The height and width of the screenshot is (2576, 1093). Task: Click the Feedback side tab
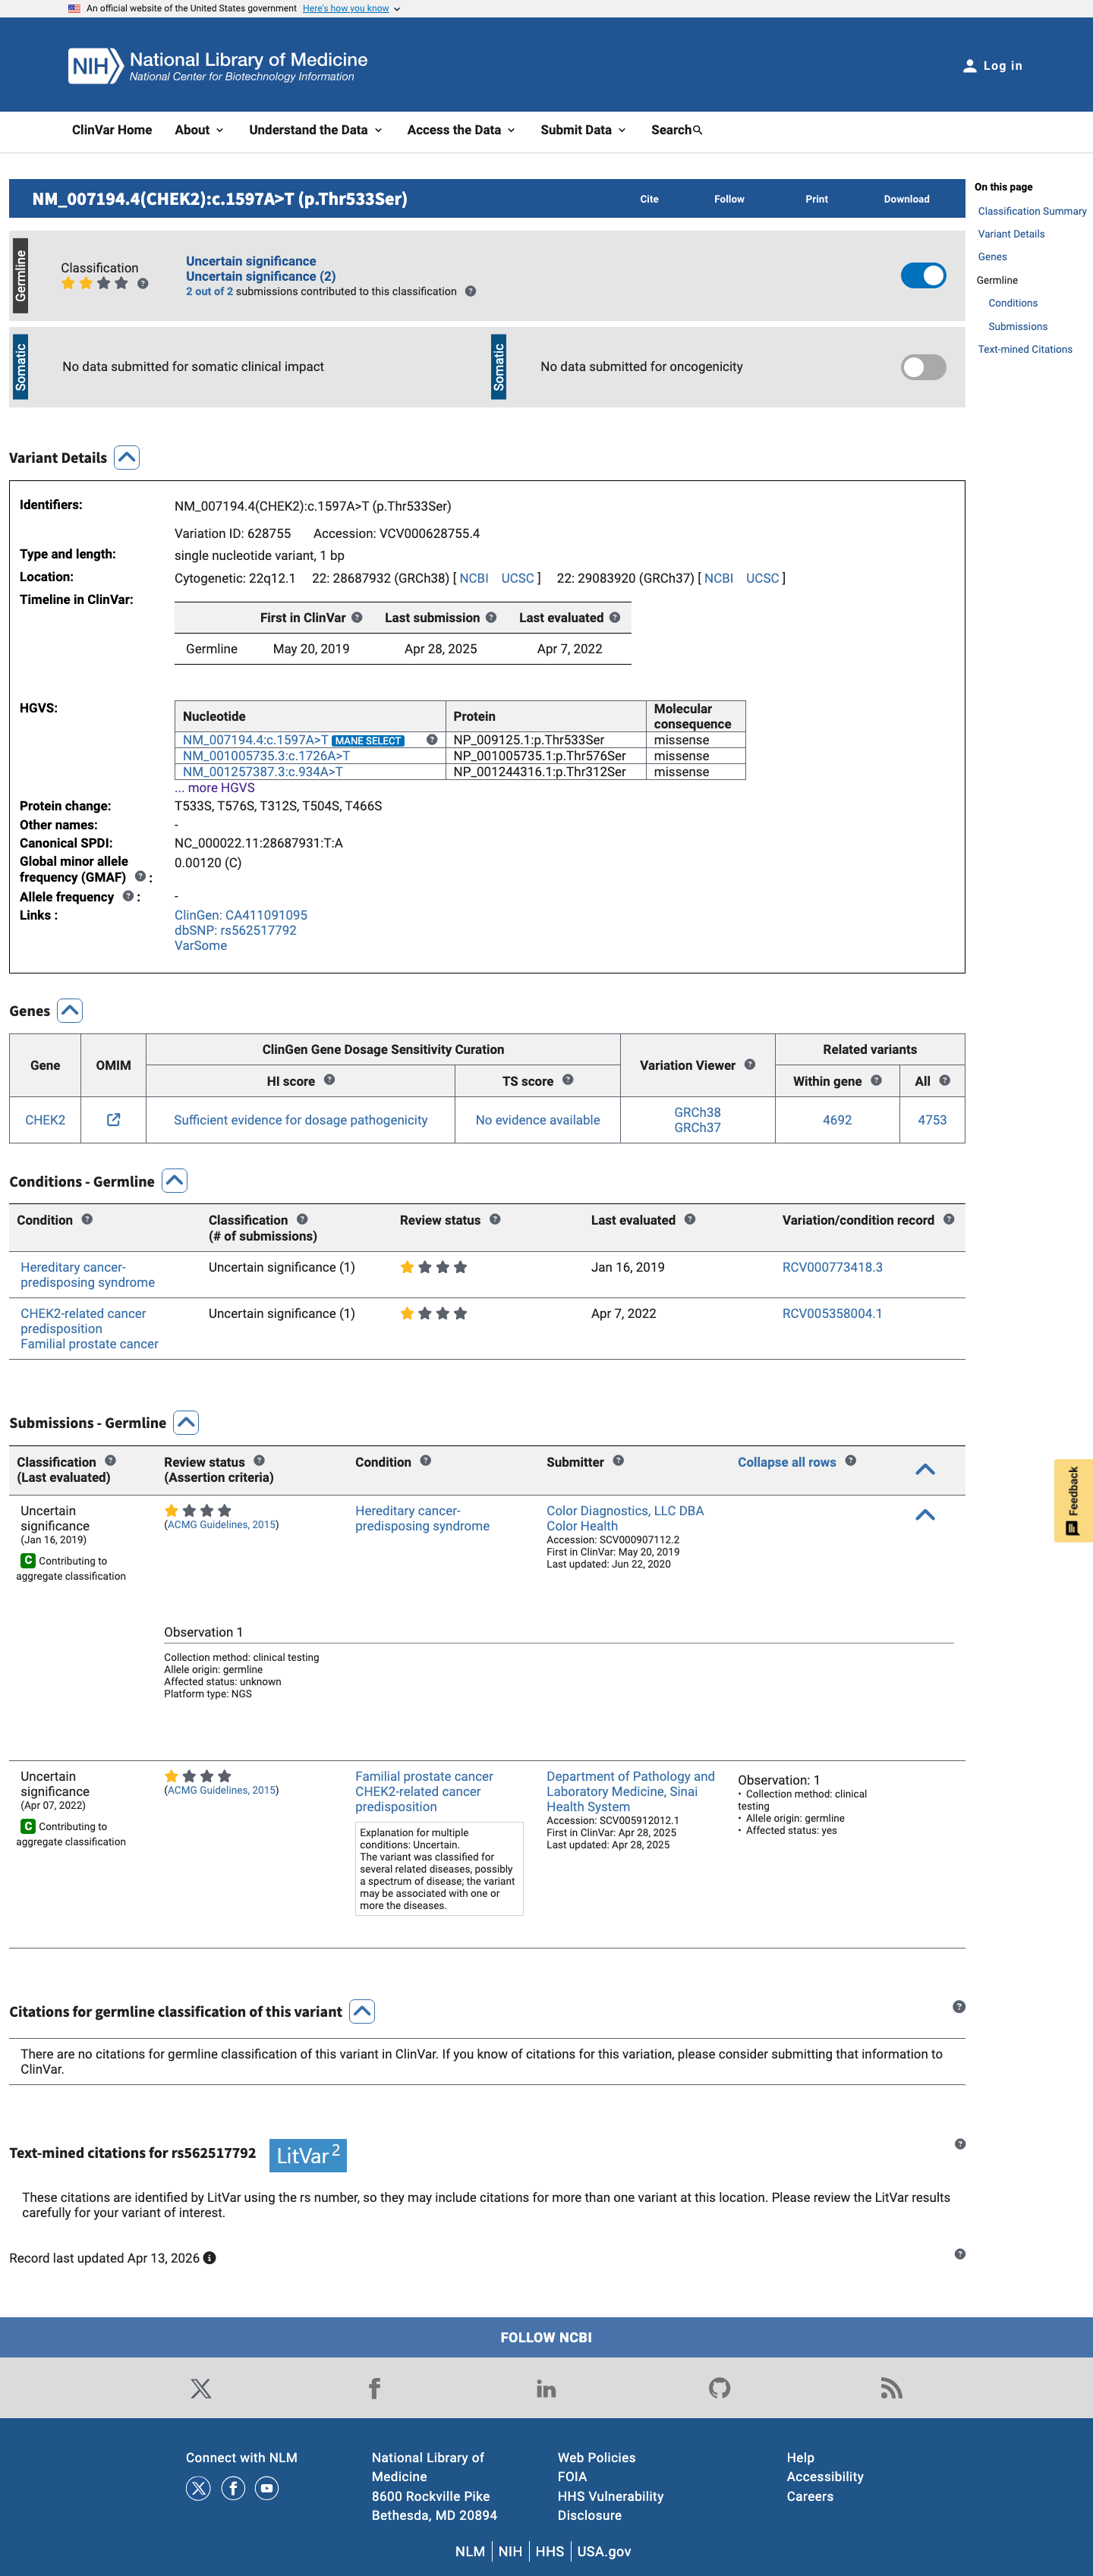[1073, 1500]
